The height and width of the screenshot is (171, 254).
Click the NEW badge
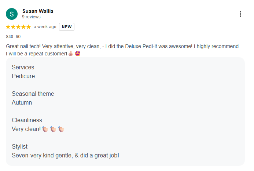pyautogui.click(x=67, y=27)
